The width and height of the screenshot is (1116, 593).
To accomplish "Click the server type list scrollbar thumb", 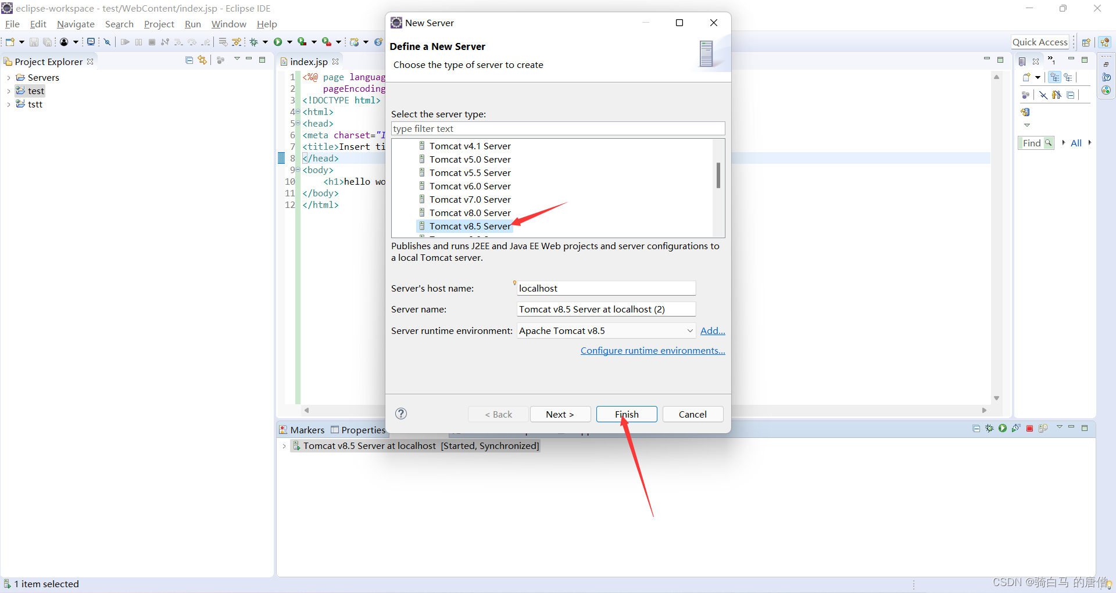I will coord(718,175).
